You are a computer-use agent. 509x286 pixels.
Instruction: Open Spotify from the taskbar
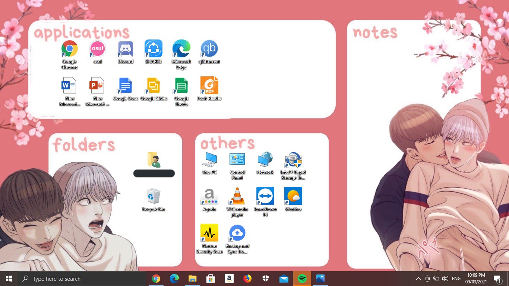point(302,278)
